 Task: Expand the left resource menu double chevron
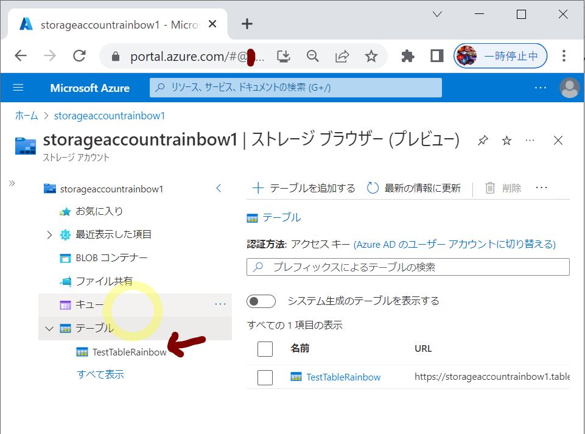click(x=12, y=183)
